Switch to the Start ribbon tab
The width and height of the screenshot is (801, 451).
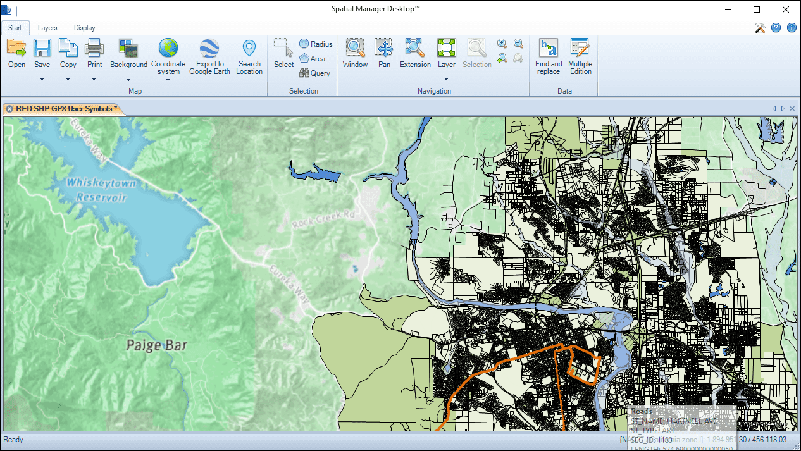15,28
